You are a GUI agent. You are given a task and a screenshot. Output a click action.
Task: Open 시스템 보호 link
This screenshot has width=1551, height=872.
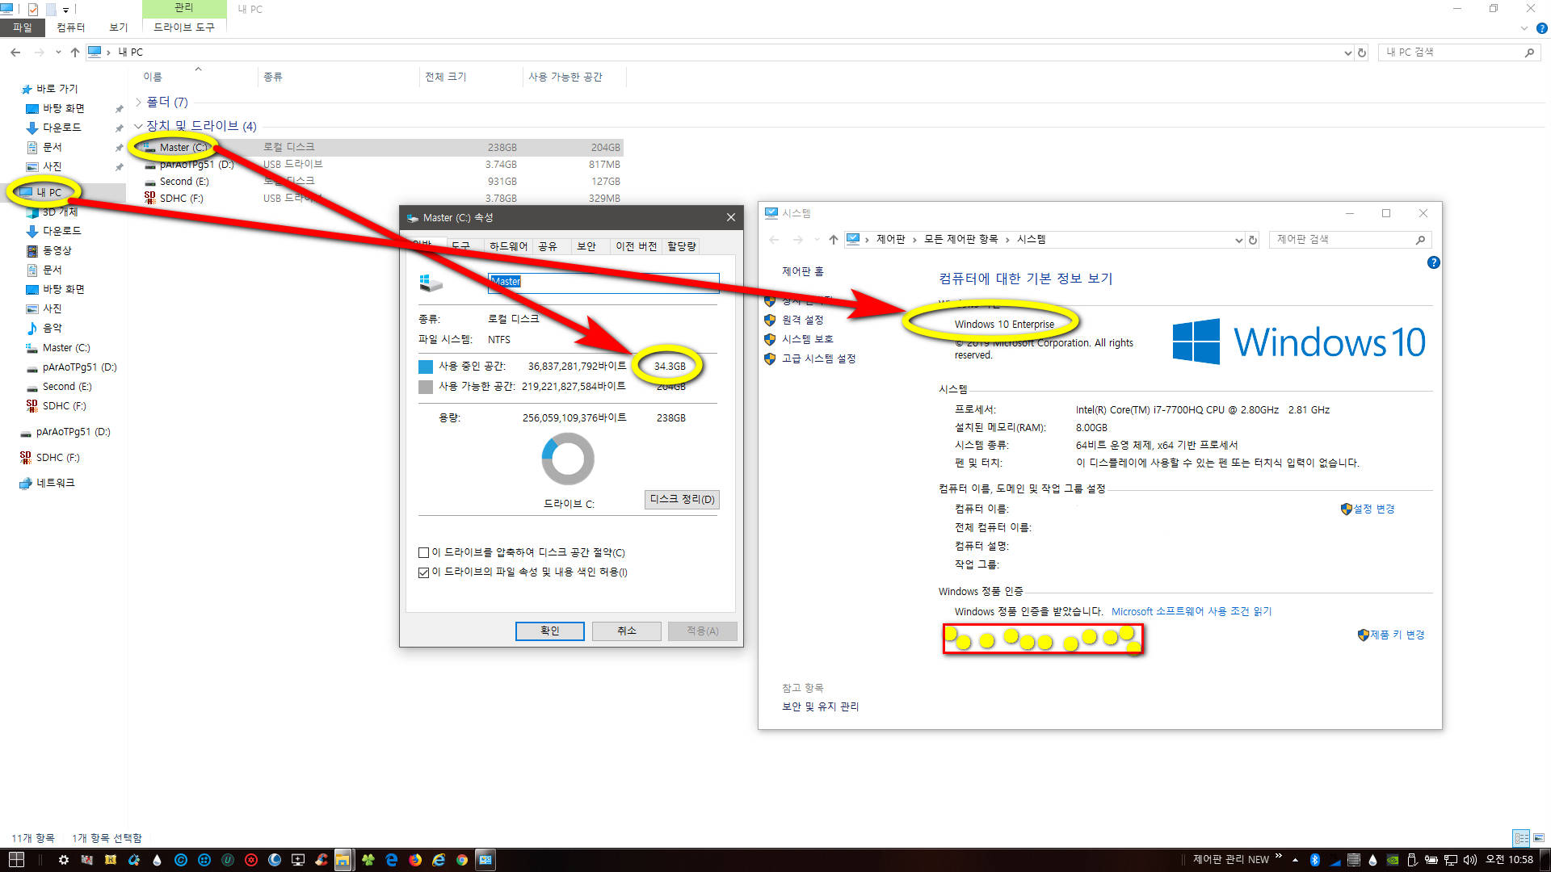[x=807, y=339]
